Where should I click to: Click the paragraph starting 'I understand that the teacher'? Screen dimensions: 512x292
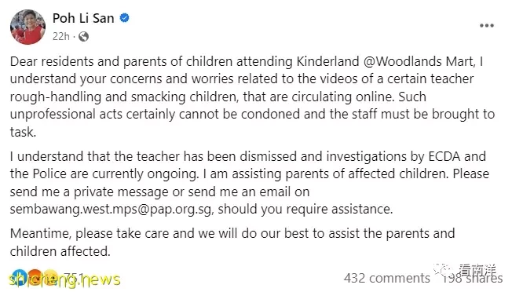coord(250,183)
